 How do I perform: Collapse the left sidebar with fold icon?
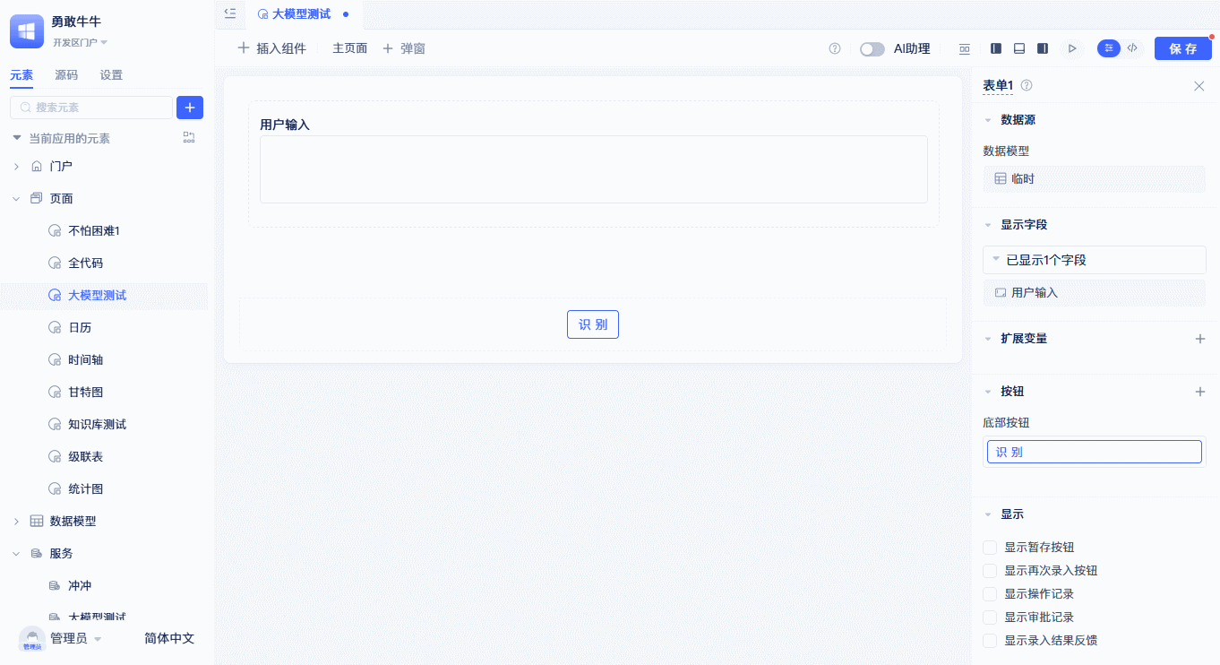(230, 13)
